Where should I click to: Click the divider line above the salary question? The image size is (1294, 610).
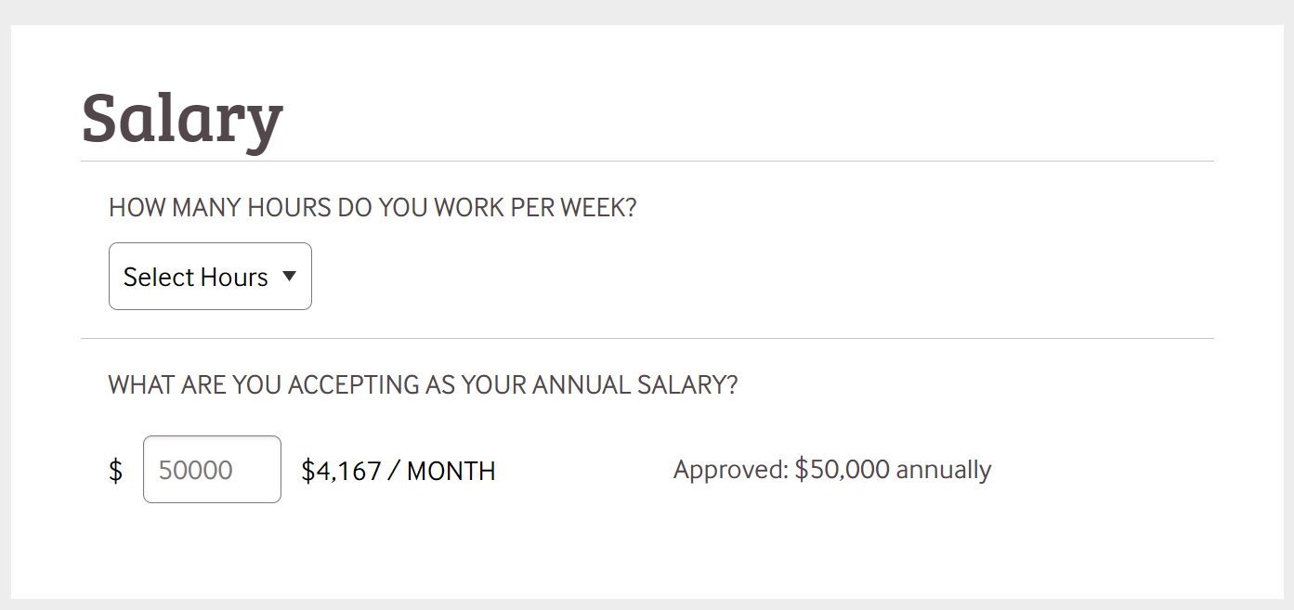pyautogui.click(x=647, y=339)
